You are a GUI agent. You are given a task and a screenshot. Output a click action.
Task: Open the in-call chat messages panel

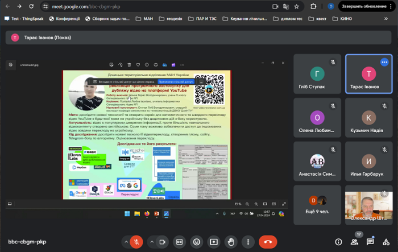370,242
